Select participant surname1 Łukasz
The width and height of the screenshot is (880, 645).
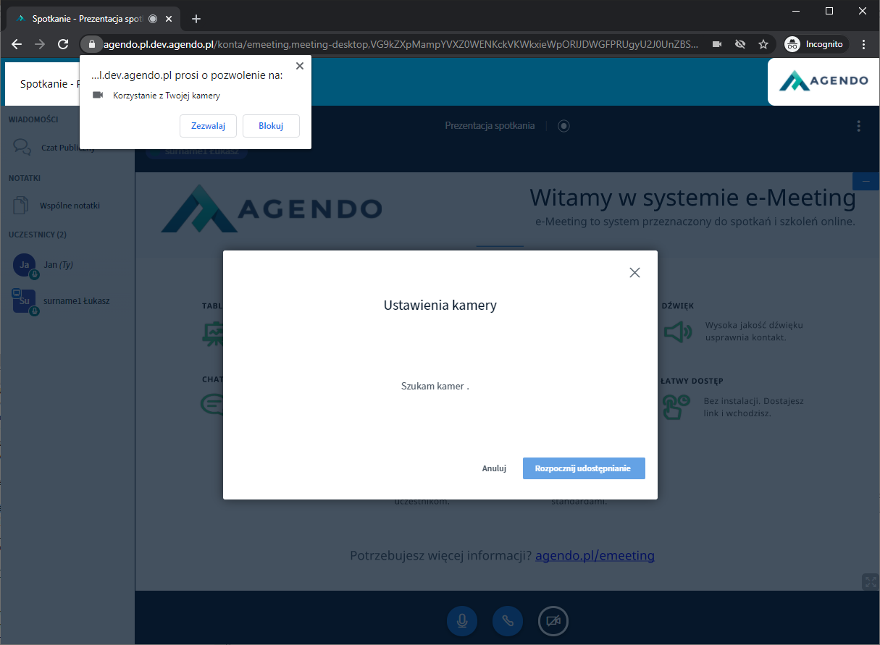pyautogui.click(x=75, y=300)
